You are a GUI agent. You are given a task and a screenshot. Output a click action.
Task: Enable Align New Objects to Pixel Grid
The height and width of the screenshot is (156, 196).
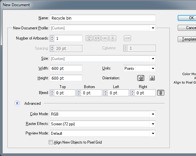51,142
